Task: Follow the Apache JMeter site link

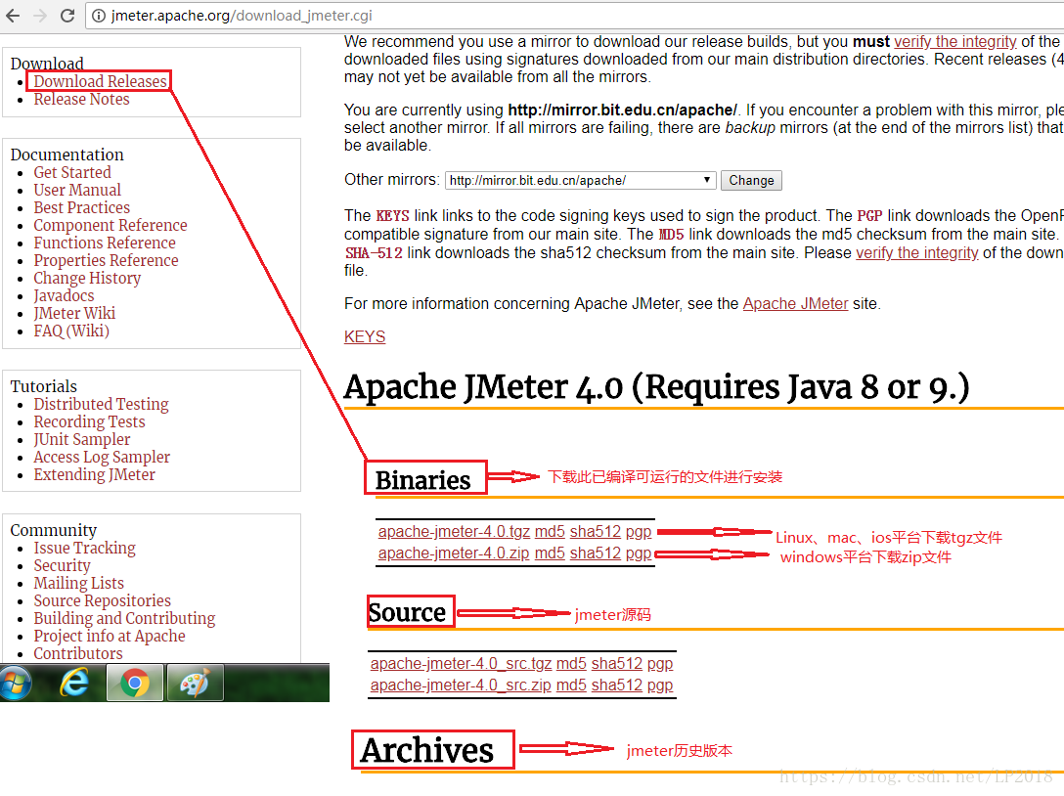Action: pyautogui.click(x=795, y=304)
